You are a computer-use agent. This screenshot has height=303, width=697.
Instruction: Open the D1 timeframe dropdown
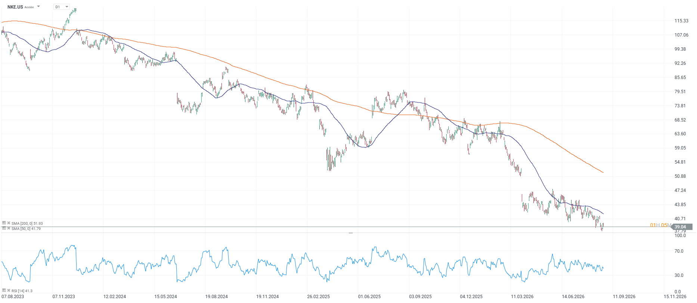click(x=62, y=7)
